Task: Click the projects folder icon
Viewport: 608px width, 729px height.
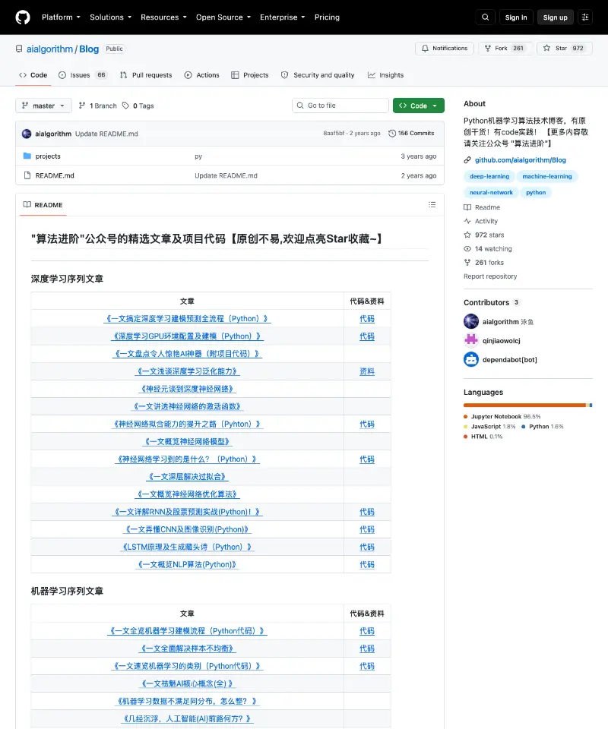Action: tap(27, 156)
